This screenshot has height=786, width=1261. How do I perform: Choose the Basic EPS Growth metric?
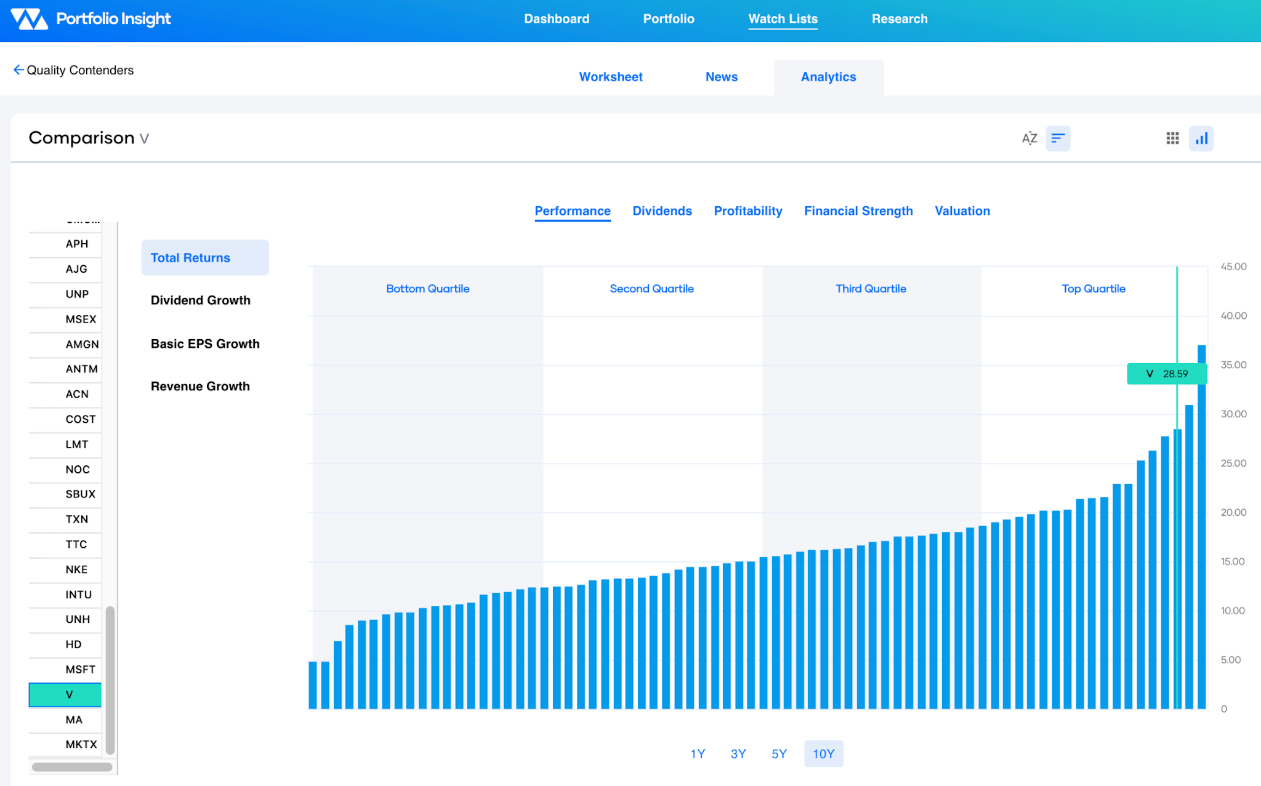[x=205, y=344]
